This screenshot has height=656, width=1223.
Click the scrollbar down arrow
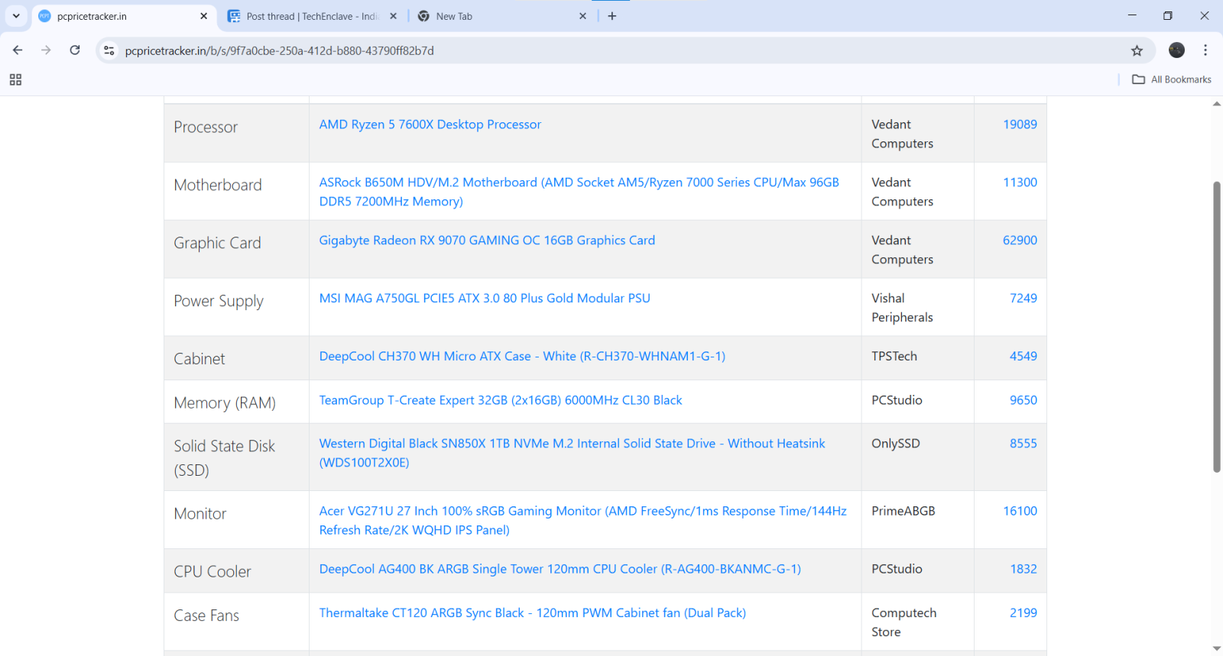tap(1217, 649)
